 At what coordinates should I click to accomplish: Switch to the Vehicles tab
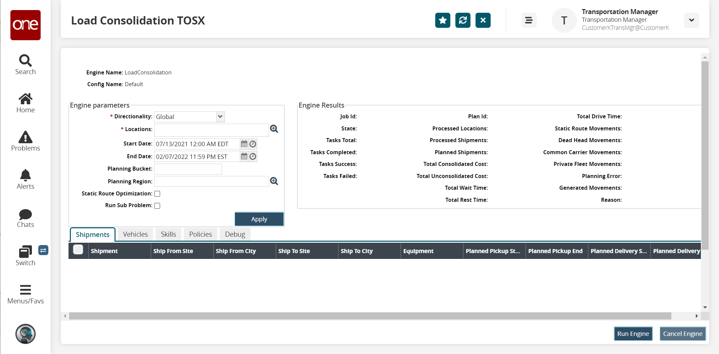click(x=135, y=234)
